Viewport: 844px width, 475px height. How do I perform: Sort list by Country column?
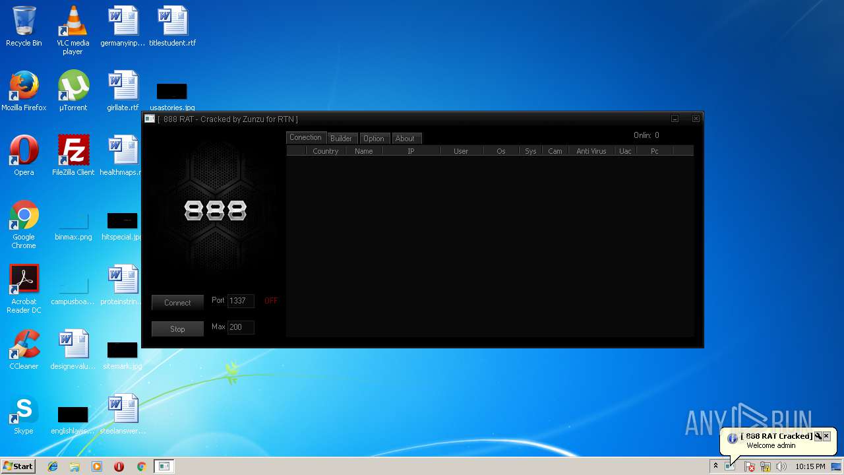click(326, 151)
